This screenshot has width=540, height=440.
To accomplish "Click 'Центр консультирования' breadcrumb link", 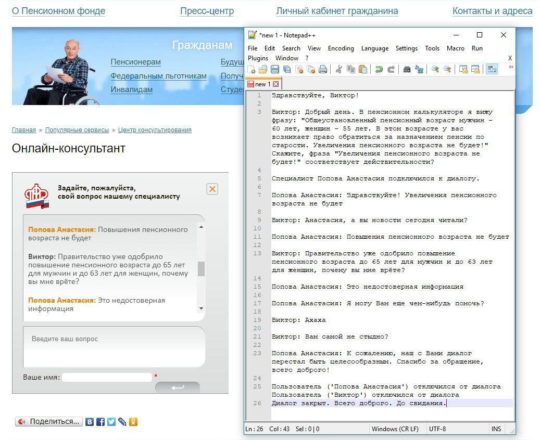I will point(155,130).
